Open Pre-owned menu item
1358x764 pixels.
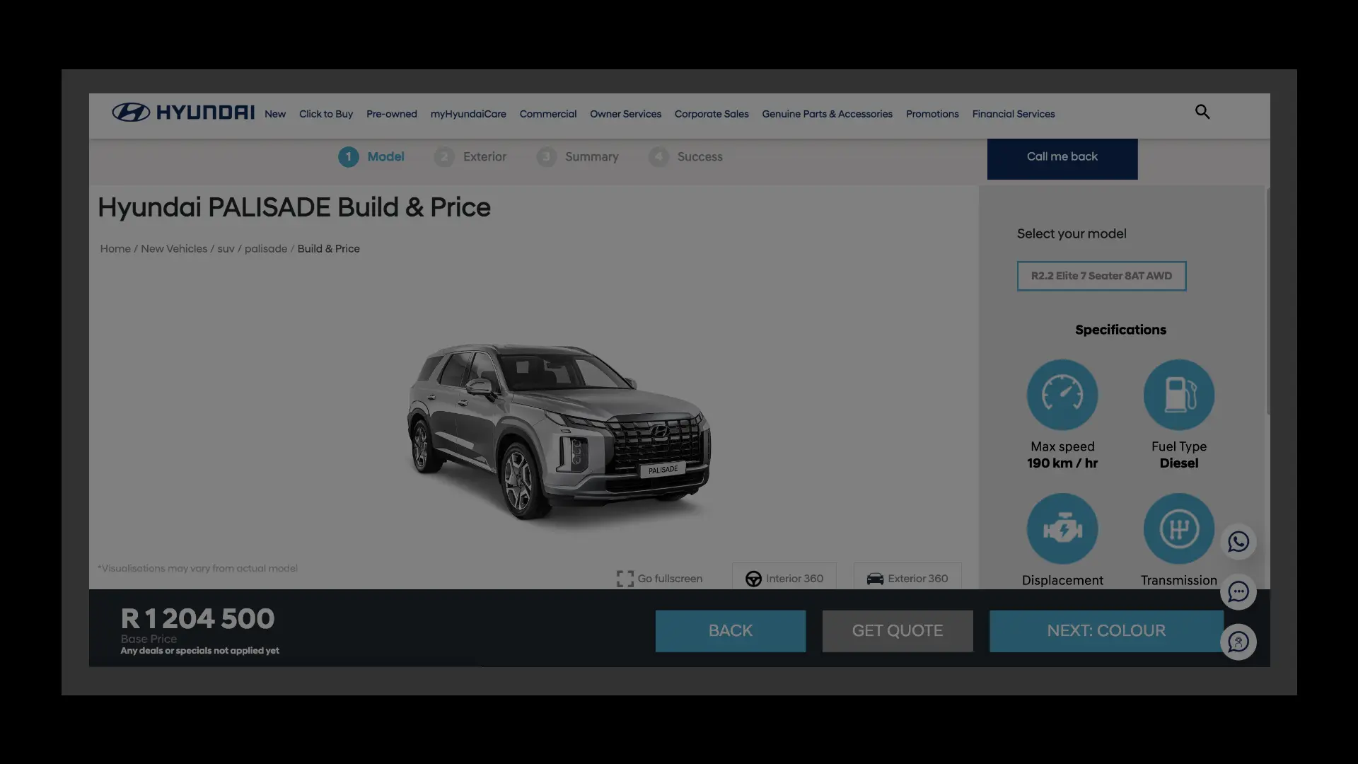pos(392,114)
